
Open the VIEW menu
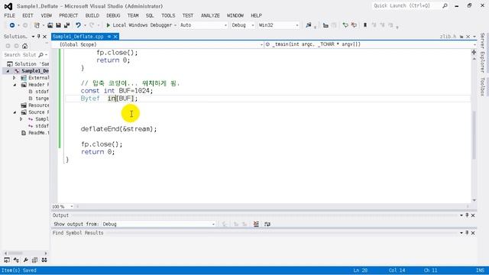[46, 15]
